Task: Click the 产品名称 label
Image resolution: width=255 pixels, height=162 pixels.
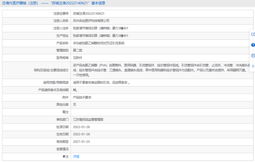Action: [x=62, y=43]
